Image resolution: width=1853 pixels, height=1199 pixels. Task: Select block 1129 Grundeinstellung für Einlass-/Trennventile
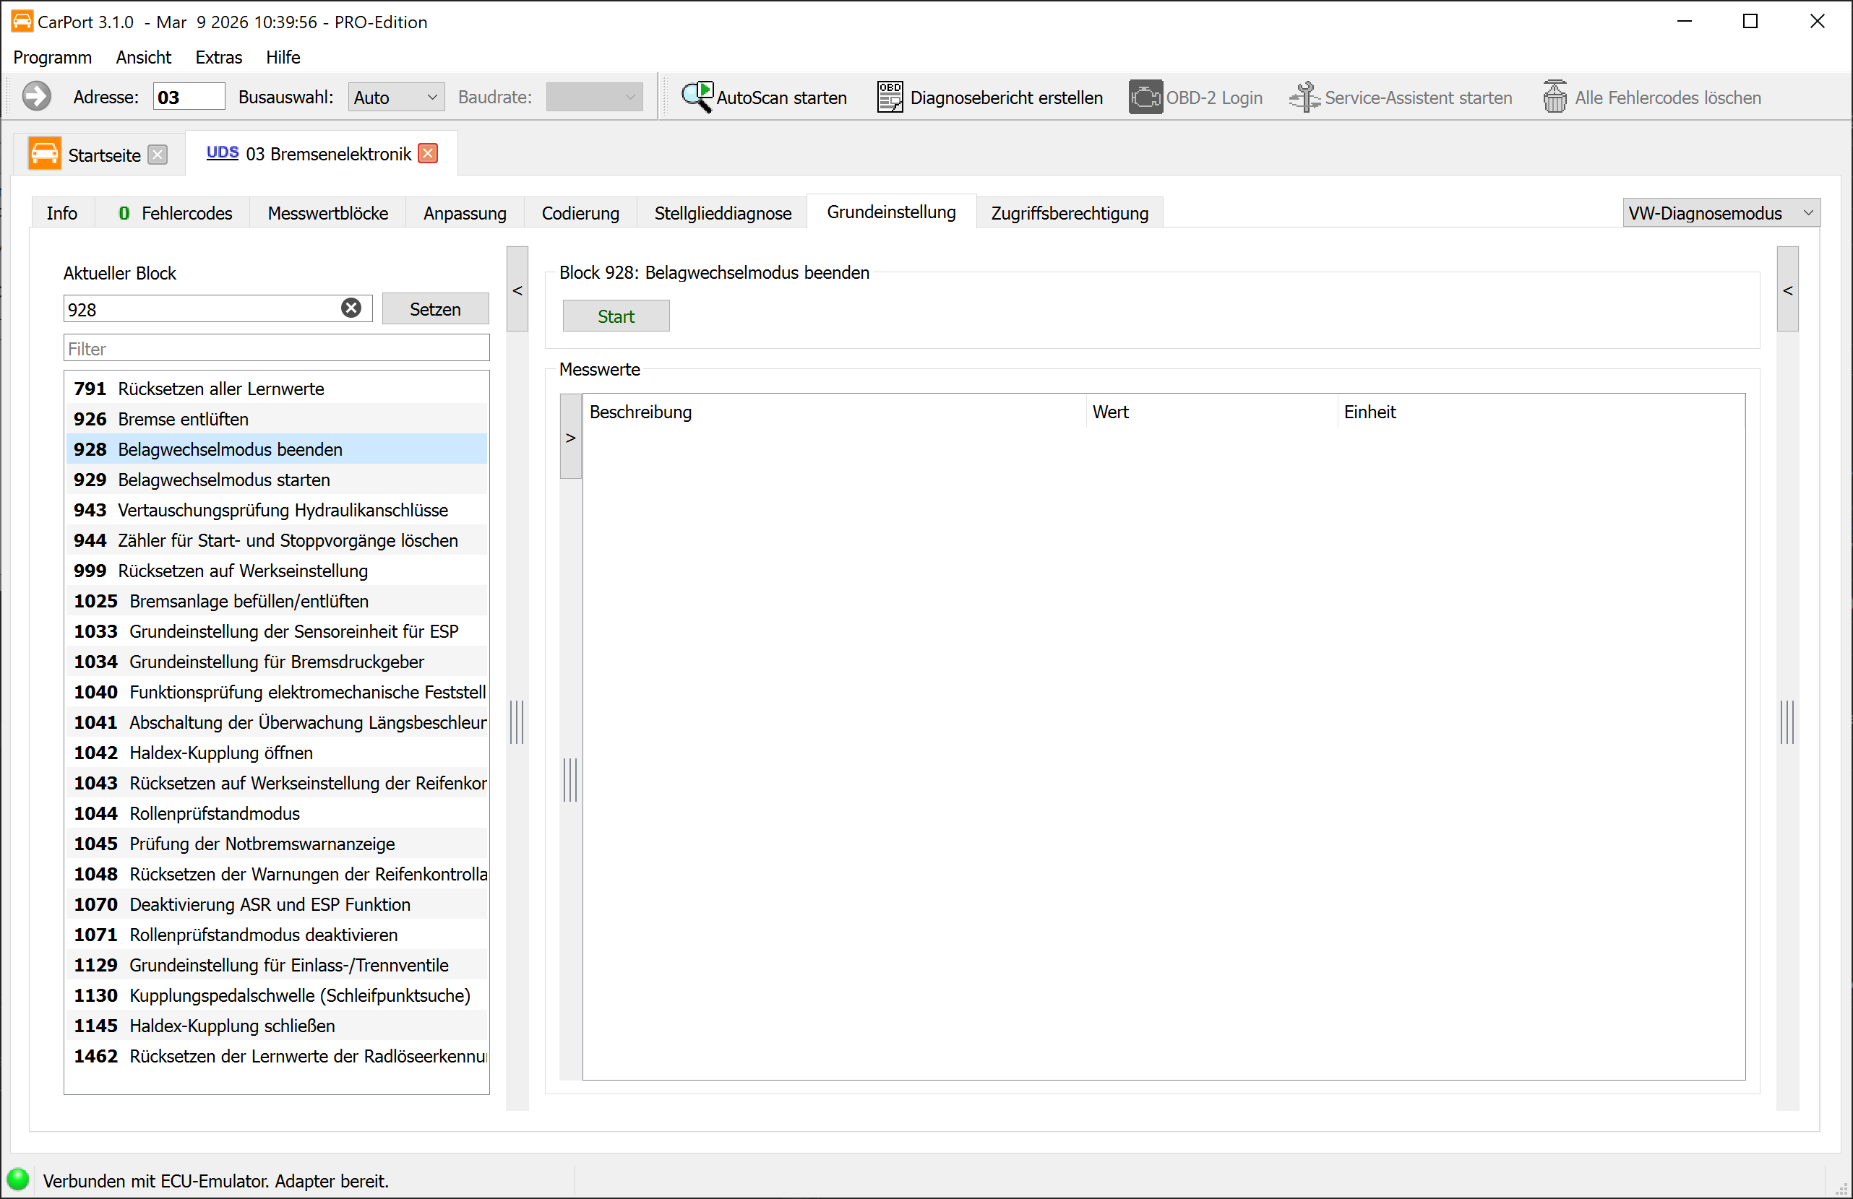pyautogui.click(x=276, y=965)
